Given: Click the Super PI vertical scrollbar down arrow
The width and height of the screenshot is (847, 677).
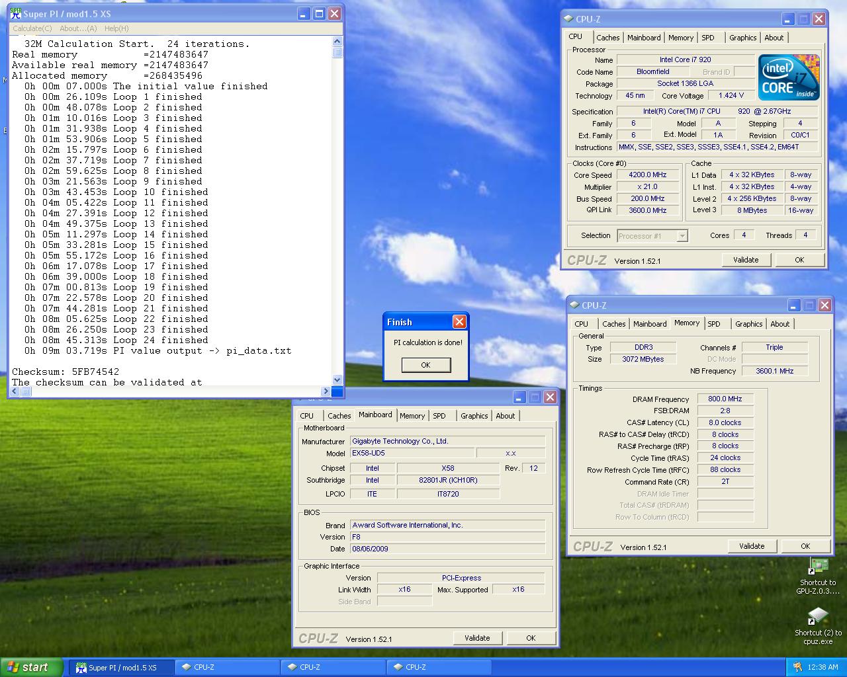Looking at the screenshot, I should (x=337, y=380).
